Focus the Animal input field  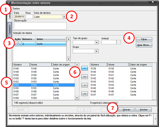109,42
